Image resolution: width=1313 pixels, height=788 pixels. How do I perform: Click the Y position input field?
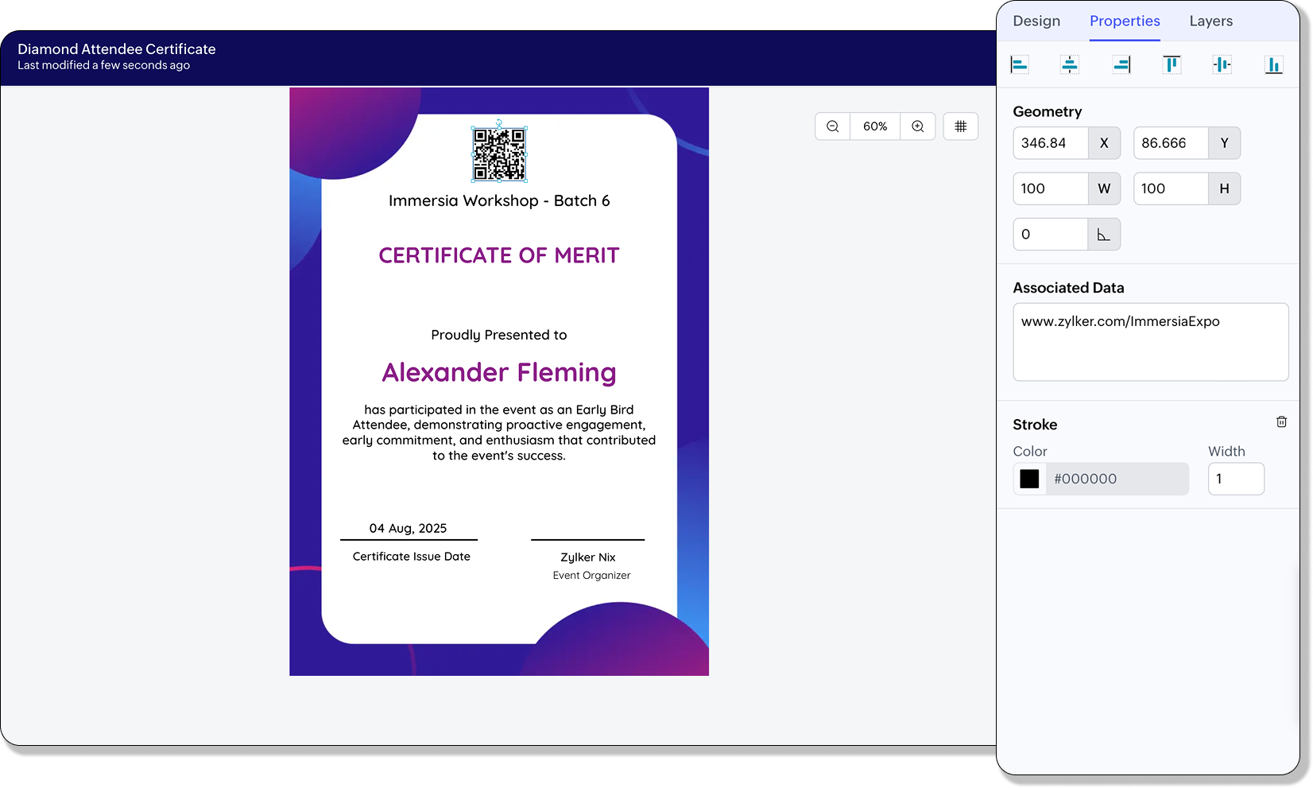pyautogui.click(x=1170, y=143)
